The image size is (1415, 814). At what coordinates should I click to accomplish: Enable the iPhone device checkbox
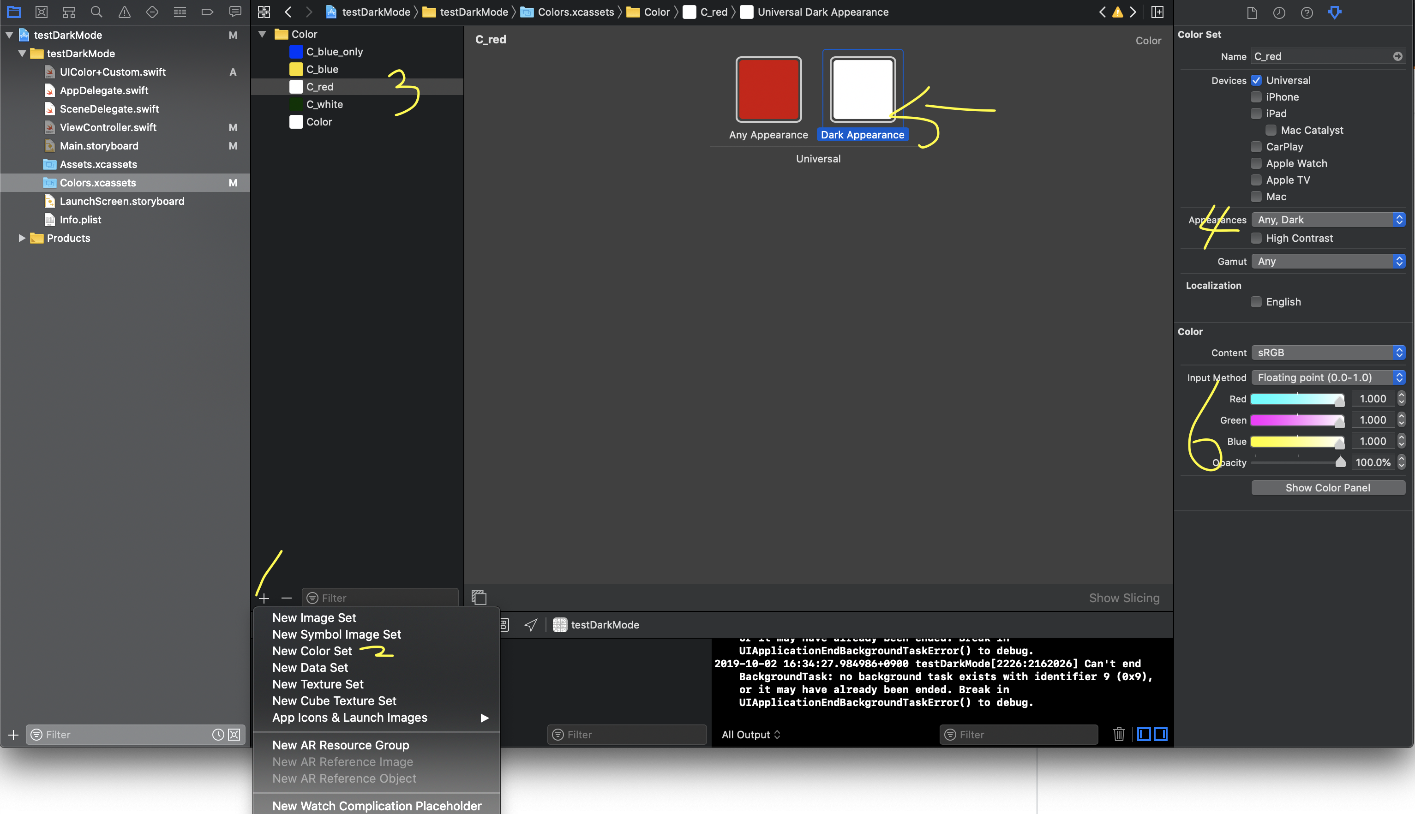(1256, 97)
